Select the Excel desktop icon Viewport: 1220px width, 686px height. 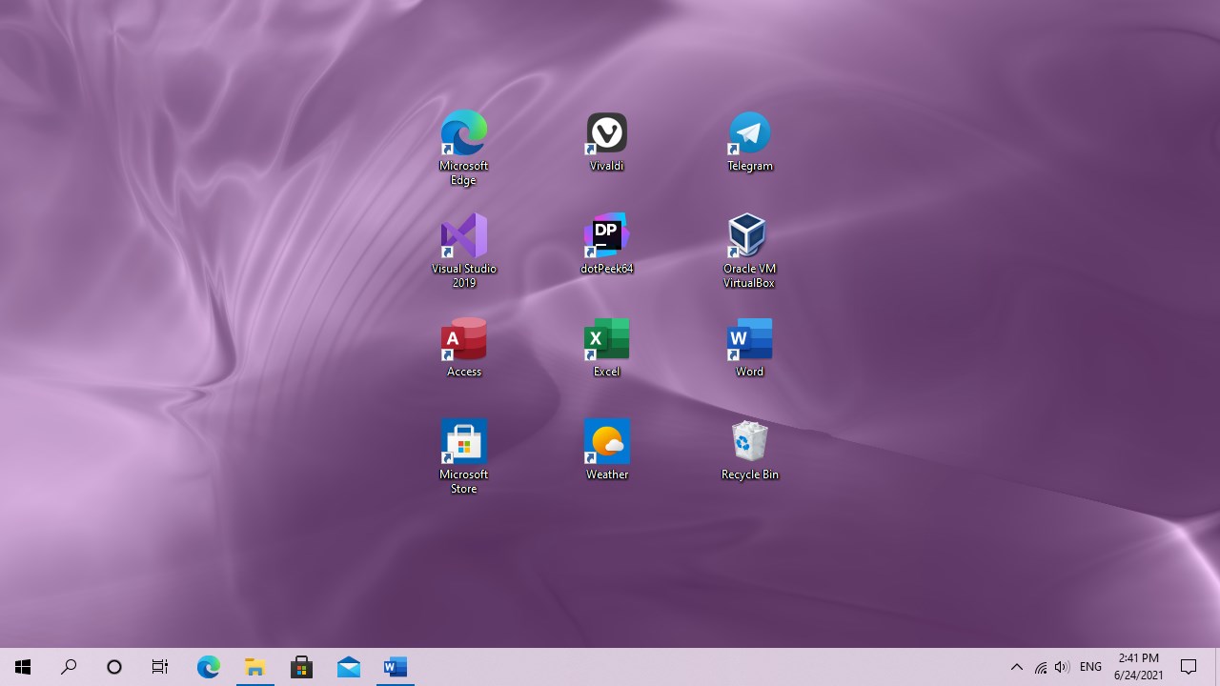(606, 348)
